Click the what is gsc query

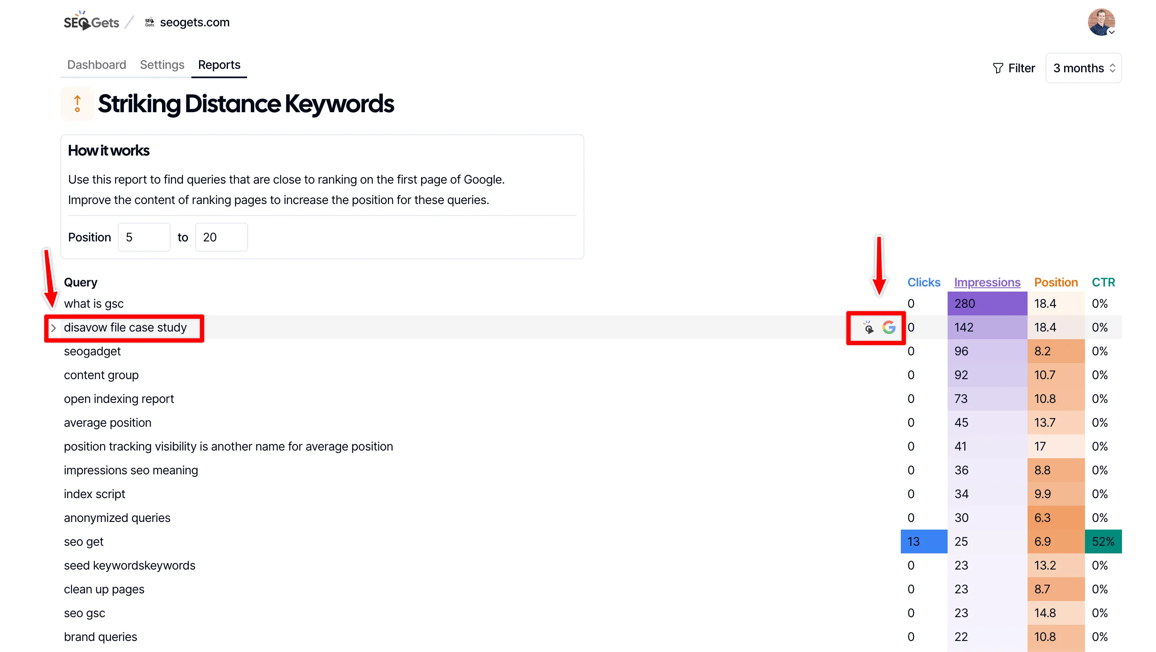tap(94, 303)
